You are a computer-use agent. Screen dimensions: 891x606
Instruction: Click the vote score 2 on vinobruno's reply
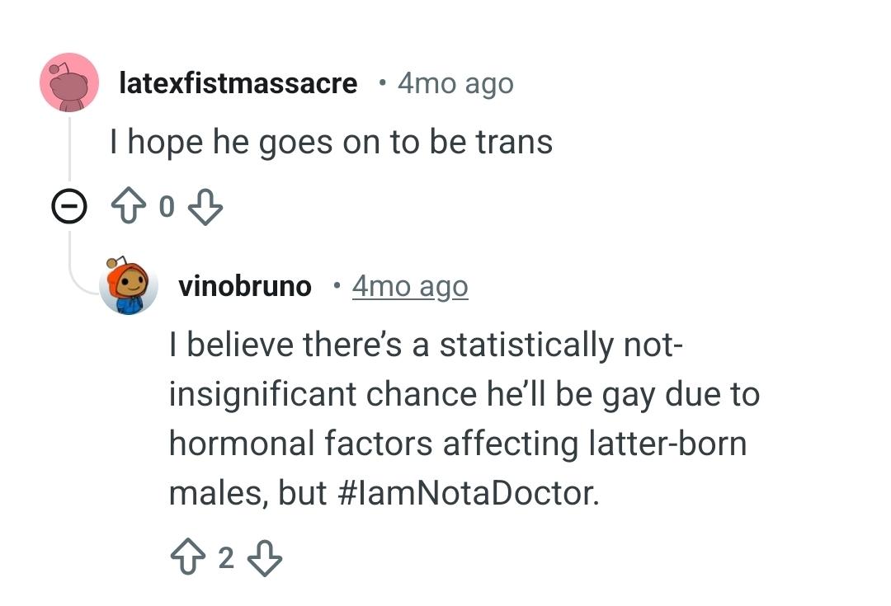click(226, 558)
